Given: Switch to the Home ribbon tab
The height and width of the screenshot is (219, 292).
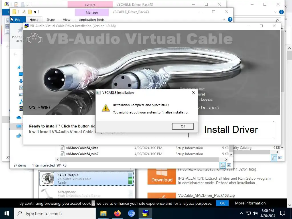Looking at the screenshot, I should (x=34, y=20).
